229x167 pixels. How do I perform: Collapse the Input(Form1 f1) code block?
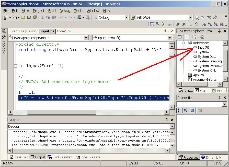click(x=16, y=66)
